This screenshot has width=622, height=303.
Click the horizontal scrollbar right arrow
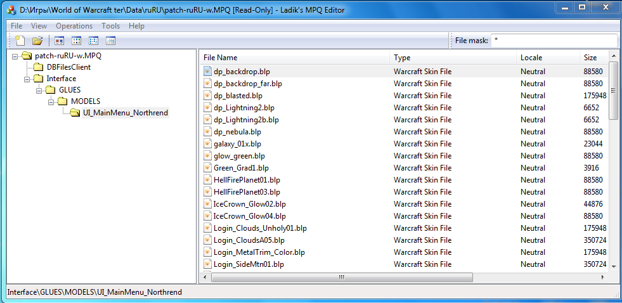[602, 277]
